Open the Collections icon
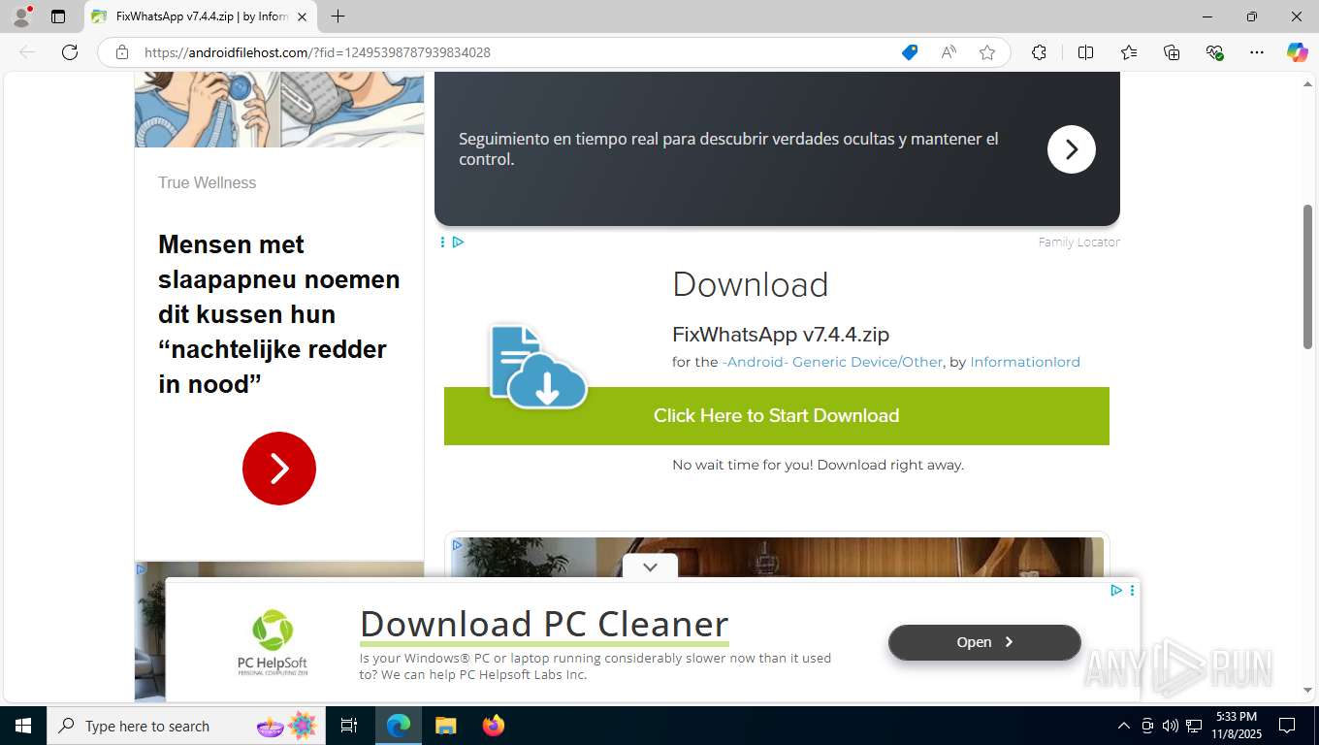 click(x=1172, y=52)
